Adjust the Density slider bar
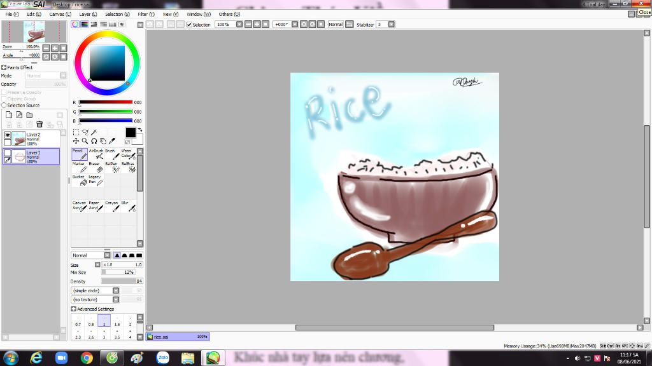 point(122,281)
